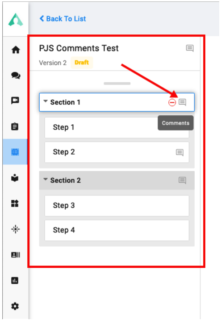The image size is (221, 321).
Task: Open comments for Section 1
Action: [x=182, y=102]
